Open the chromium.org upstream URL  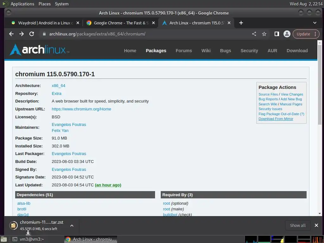tap(81, 109)
